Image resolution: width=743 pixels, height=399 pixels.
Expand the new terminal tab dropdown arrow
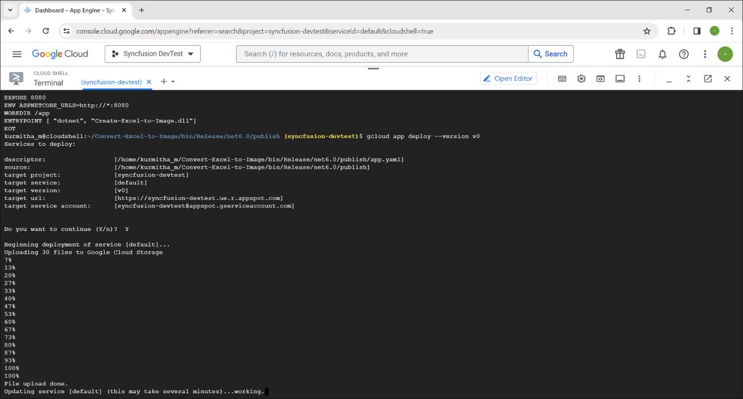(x=173, y=82)
